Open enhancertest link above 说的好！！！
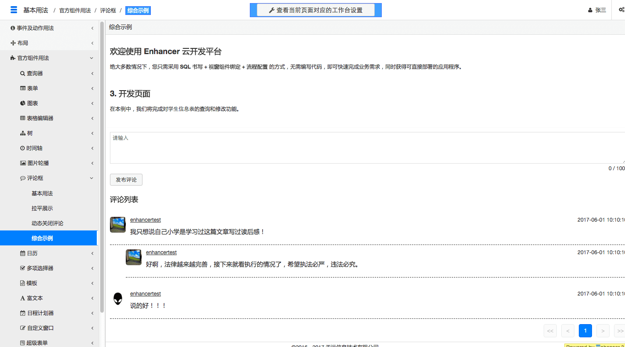 pyautogui.click(x=146, y=294)
